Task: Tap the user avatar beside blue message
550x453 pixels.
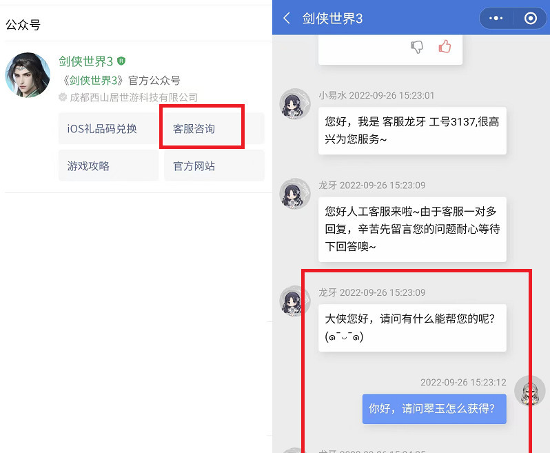Action: 529,391
